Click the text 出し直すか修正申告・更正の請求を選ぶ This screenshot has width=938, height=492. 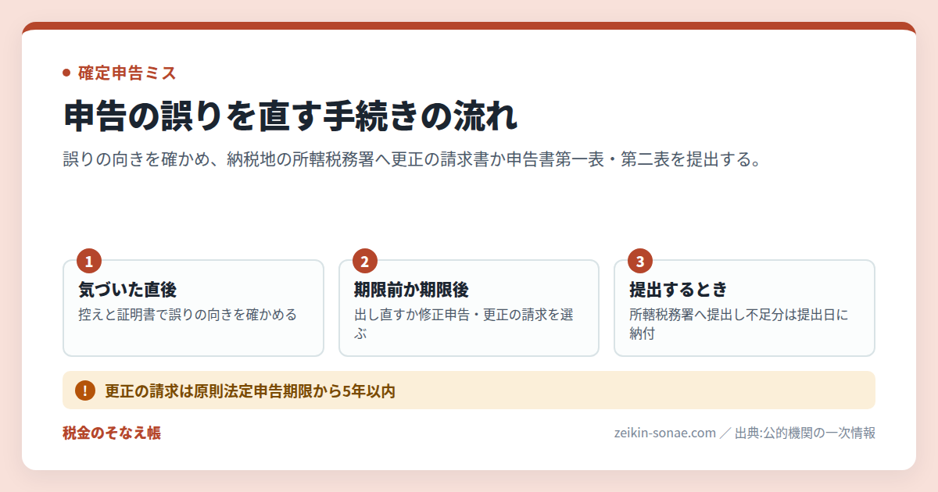[x=464, y=324]
